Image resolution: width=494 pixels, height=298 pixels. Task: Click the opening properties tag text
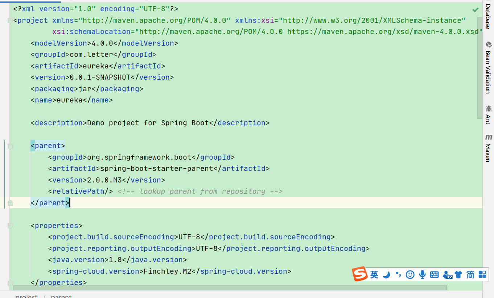point(57,226)
